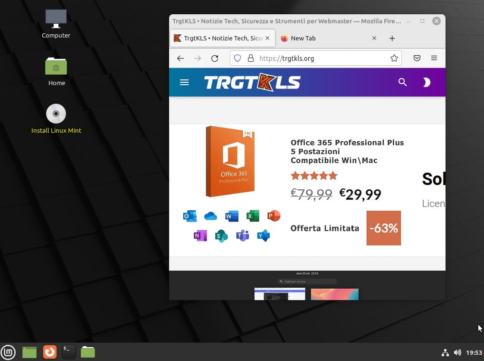484x361 pixels.
Task: Click tracking protection shield icon
Action: (237, 58)
